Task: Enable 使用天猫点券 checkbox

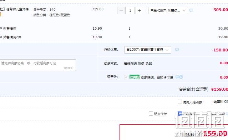Action: pyautogui.click(x=180, y=102)
